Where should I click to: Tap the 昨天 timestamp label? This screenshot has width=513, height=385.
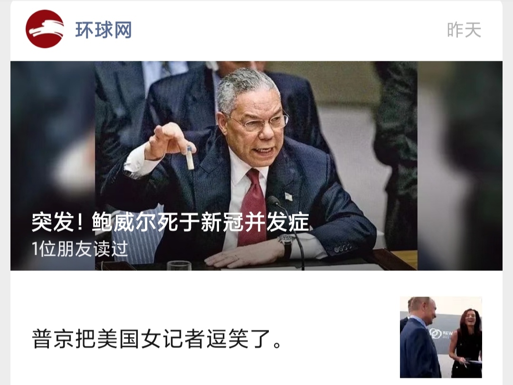coord(464,30)
